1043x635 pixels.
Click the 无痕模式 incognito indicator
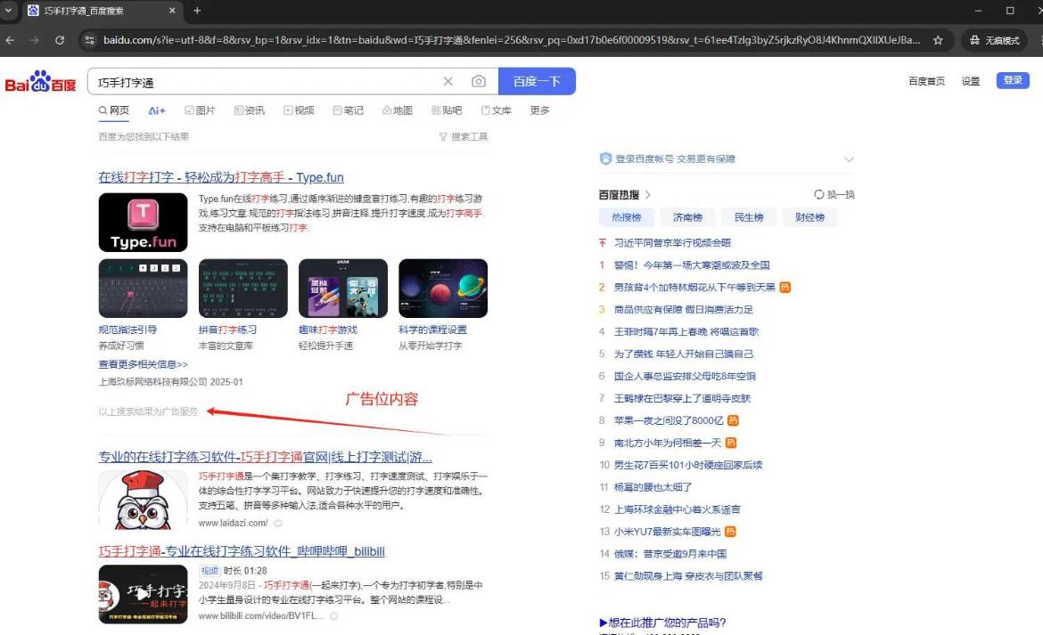(994, 40)
